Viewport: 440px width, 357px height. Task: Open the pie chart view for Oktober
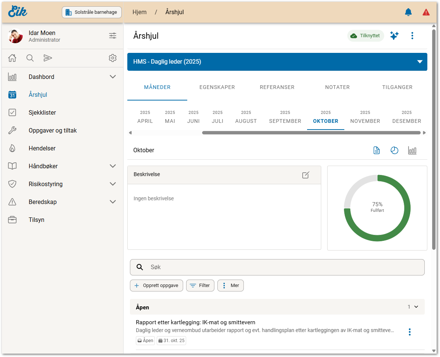coord(394,150)
